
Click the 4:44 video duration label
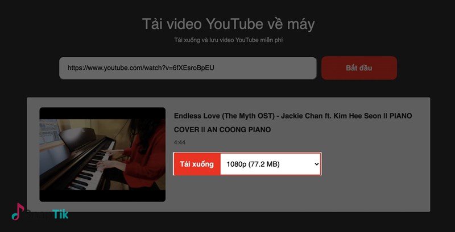coord(180,142)
